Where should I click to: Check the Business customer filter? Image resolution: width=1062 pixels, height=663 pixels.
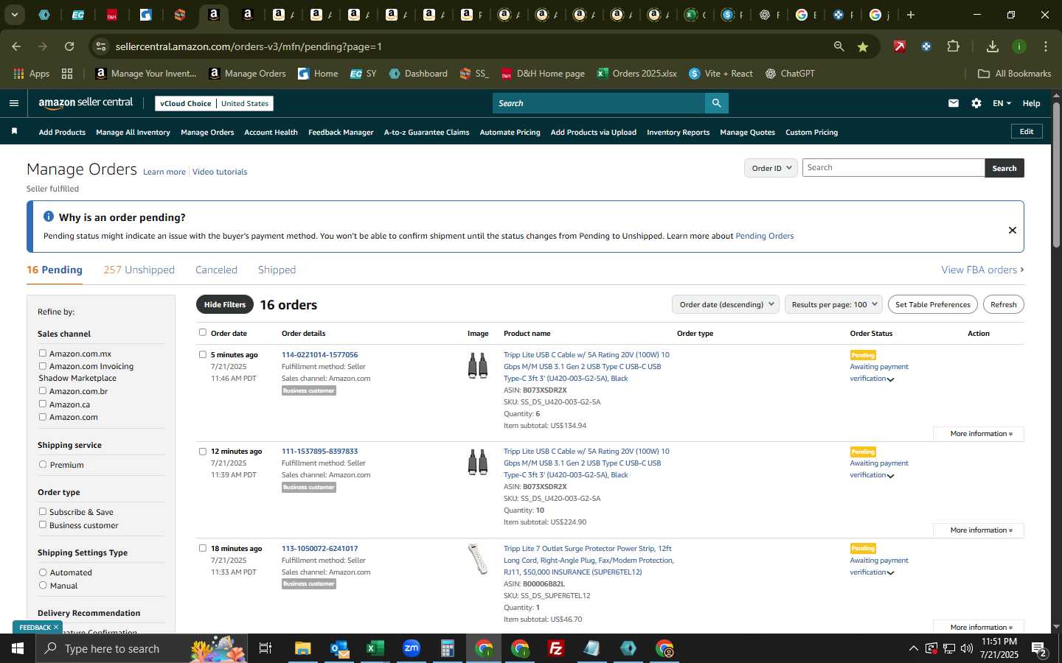pos(43,525)
